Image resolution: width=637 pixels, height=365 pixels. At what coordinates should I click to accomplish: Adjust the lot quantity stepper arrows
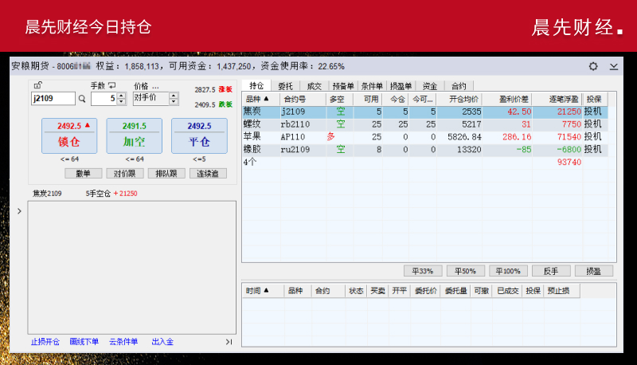click(122, 99)
